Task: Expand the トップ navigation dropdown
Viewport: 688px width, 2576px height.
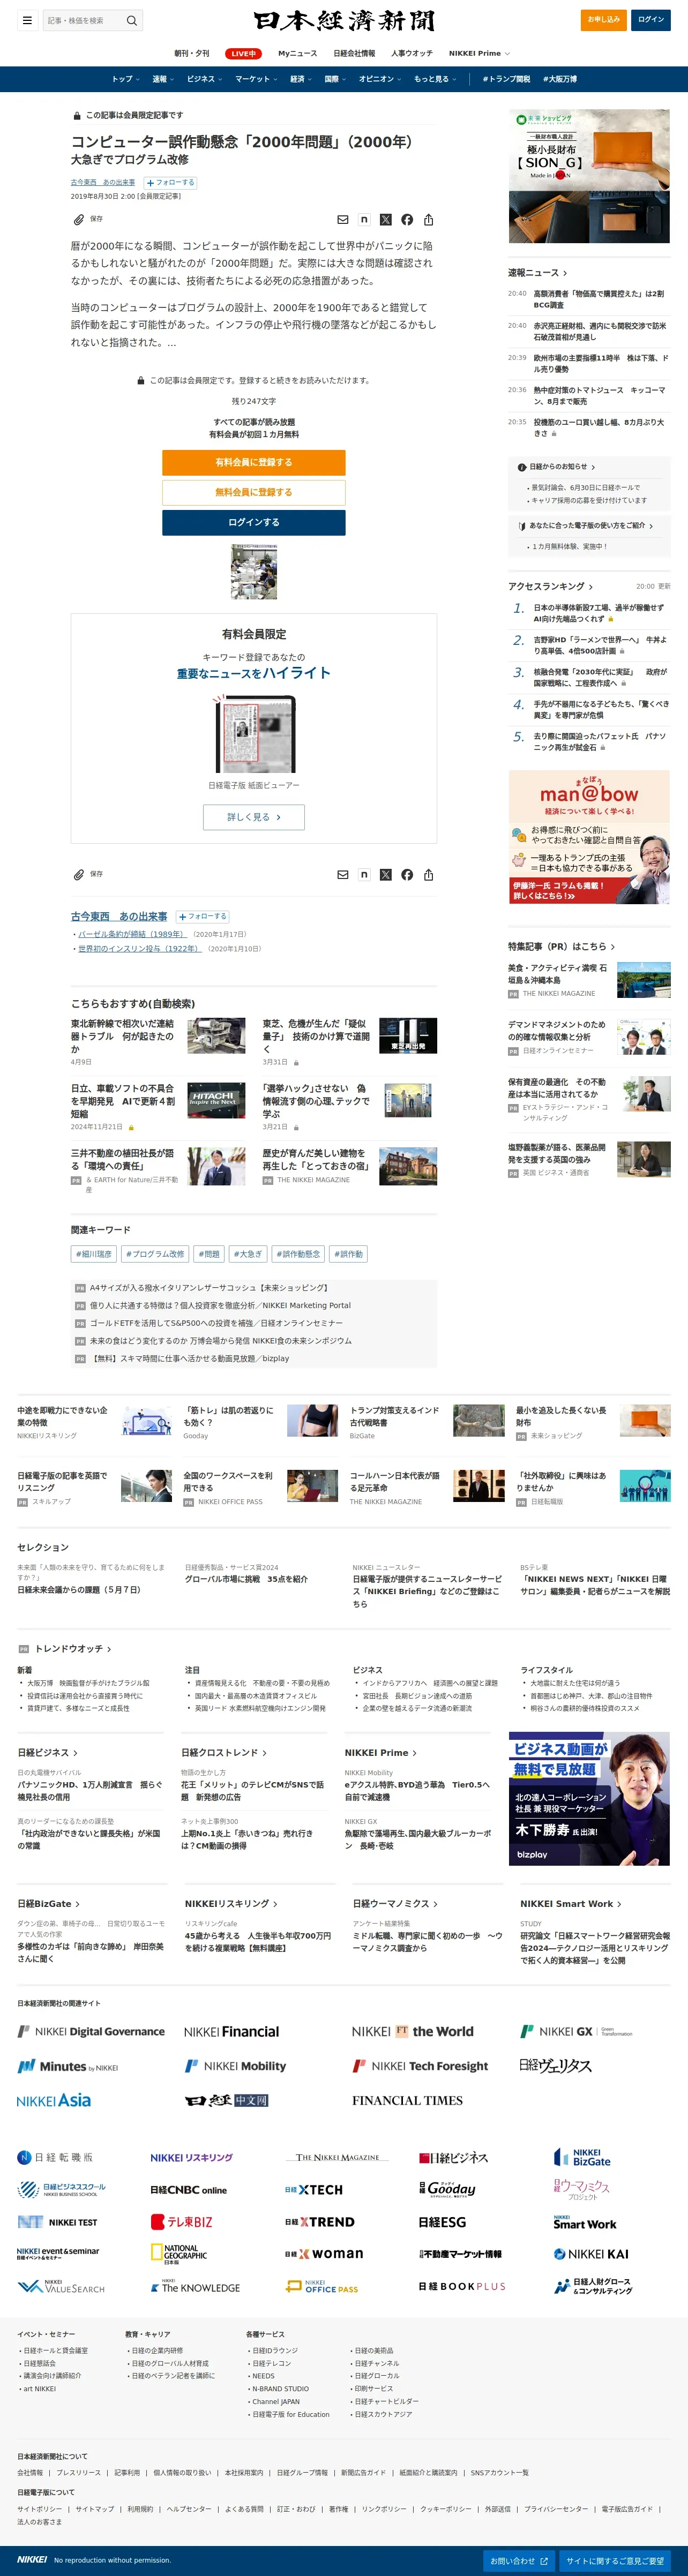Action: click(125, 79)
